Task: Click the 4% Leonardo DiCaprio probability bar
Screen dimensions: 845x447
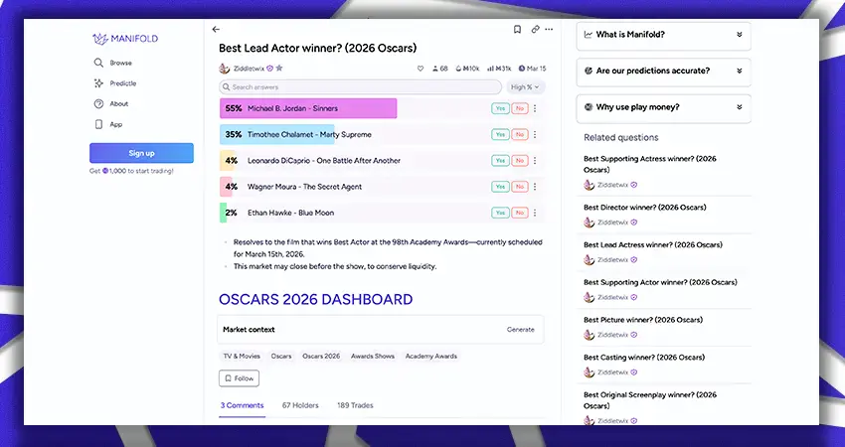Action: [x=227, y=161]
